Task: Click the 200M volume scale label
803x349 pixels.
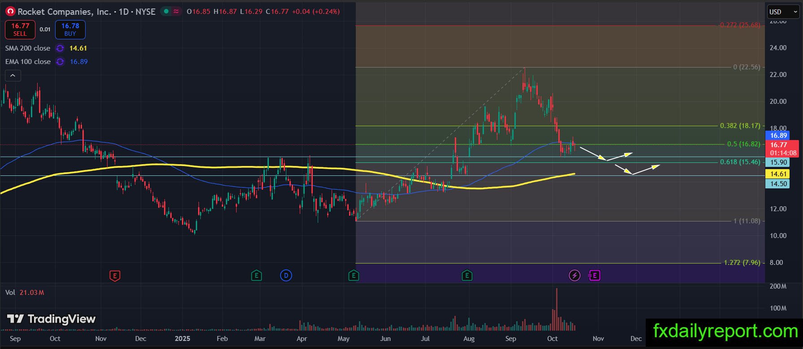Action: coord(778,286)
